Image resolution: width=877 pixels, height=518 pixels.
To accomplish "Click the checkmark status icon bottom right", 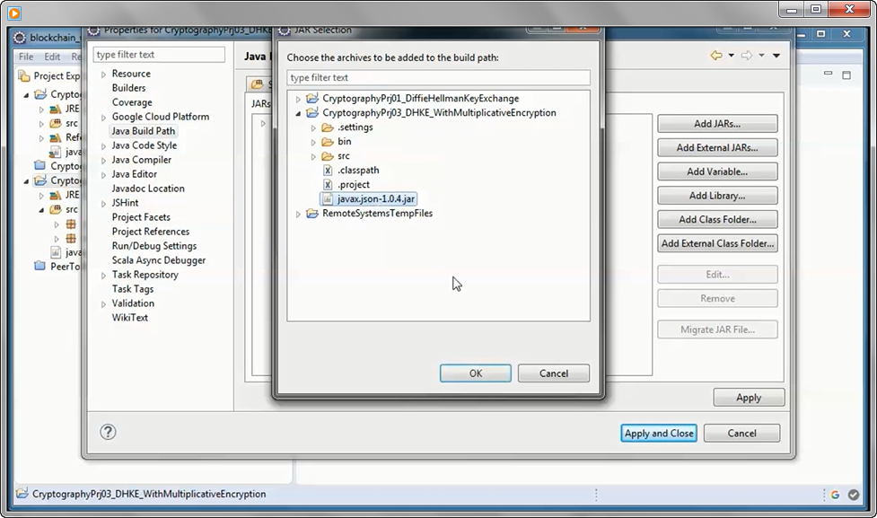I will coord(854,494).
